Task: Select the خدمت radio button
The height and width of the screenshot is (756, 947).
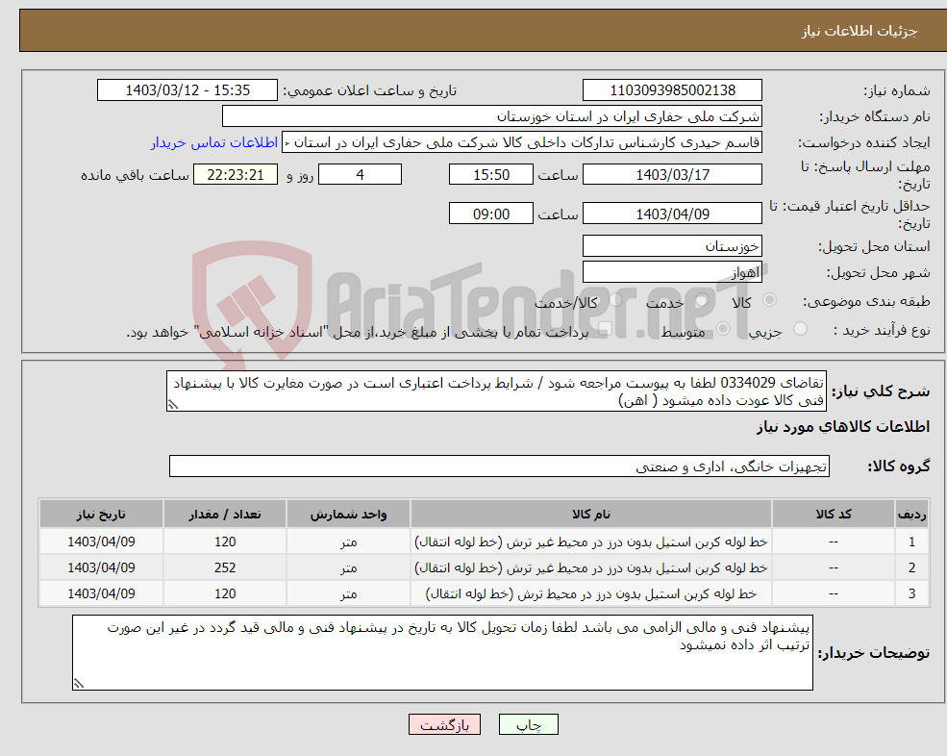Action: [x=701, y=300]
